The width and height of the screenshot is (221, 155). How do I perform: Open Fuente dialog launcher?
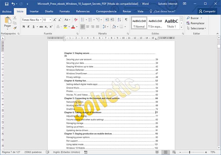point(78,34)
